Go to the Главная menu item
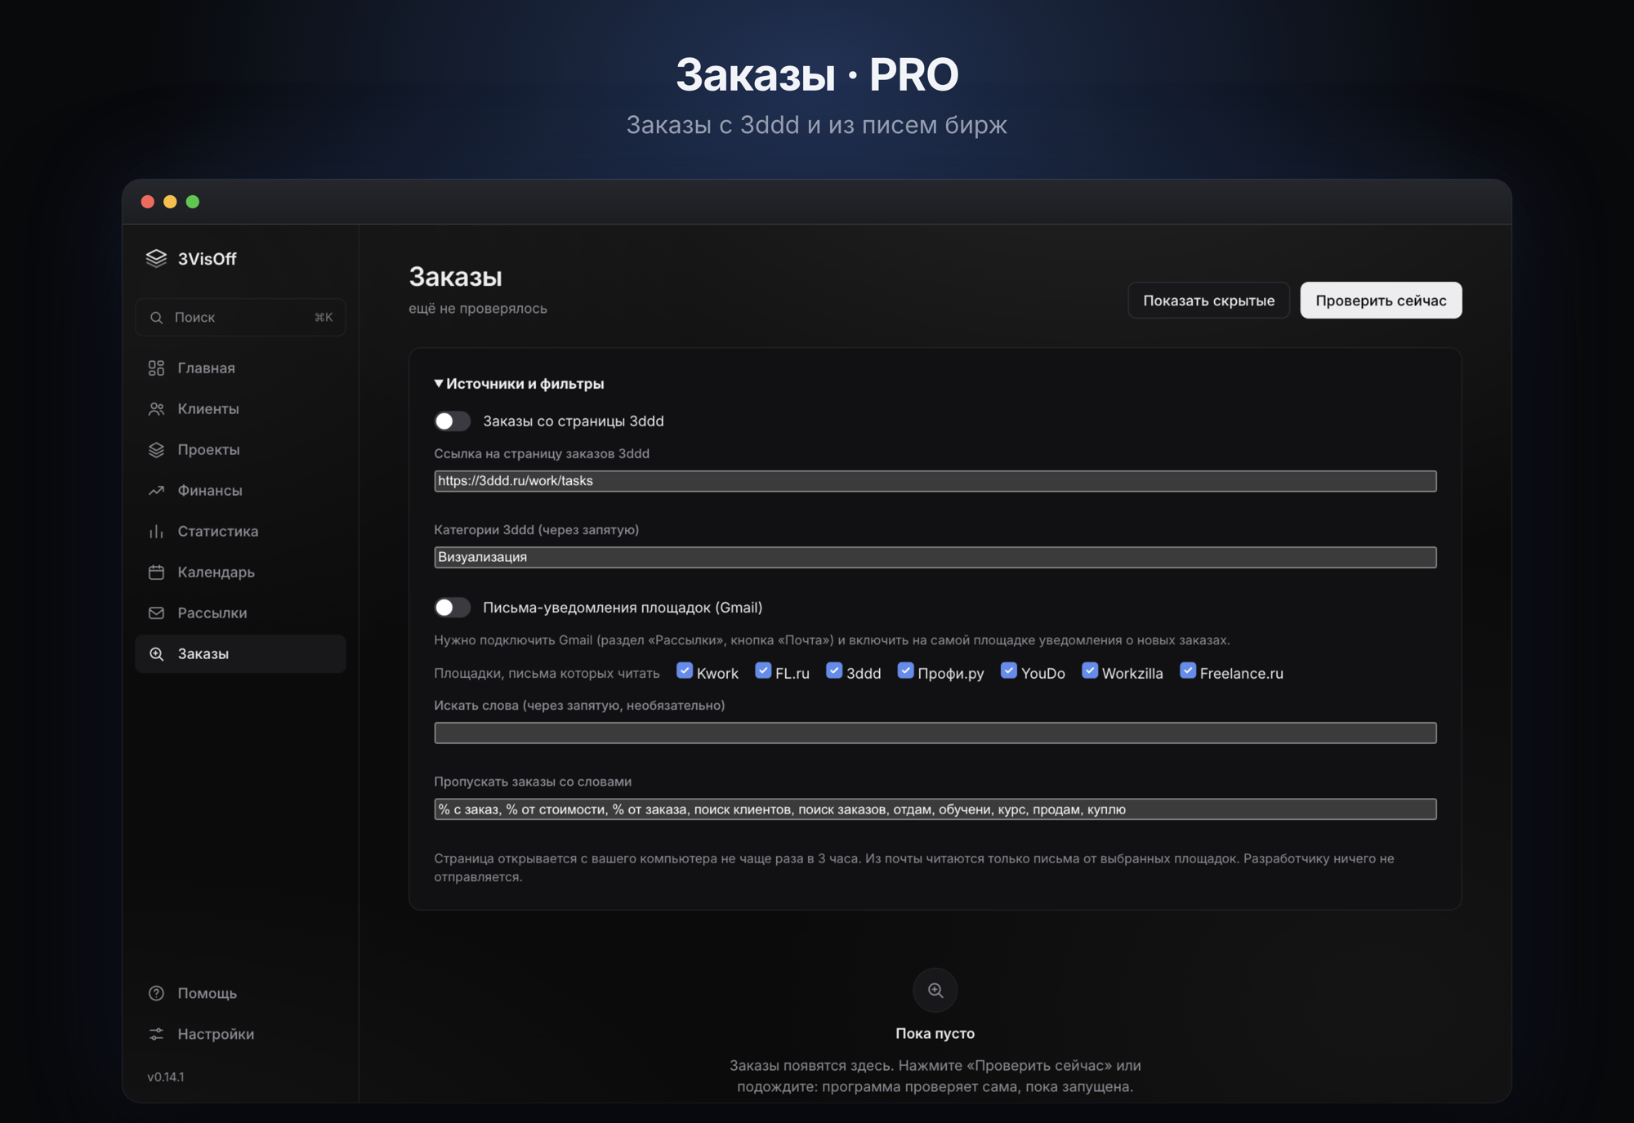The image size is (1634, 1123). point(240,368)
